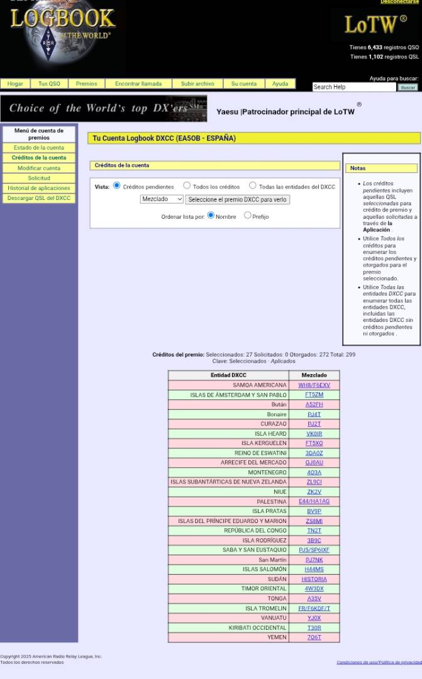
Task: Open the 3DA0Z callsign link
Action: click(314, 453)
